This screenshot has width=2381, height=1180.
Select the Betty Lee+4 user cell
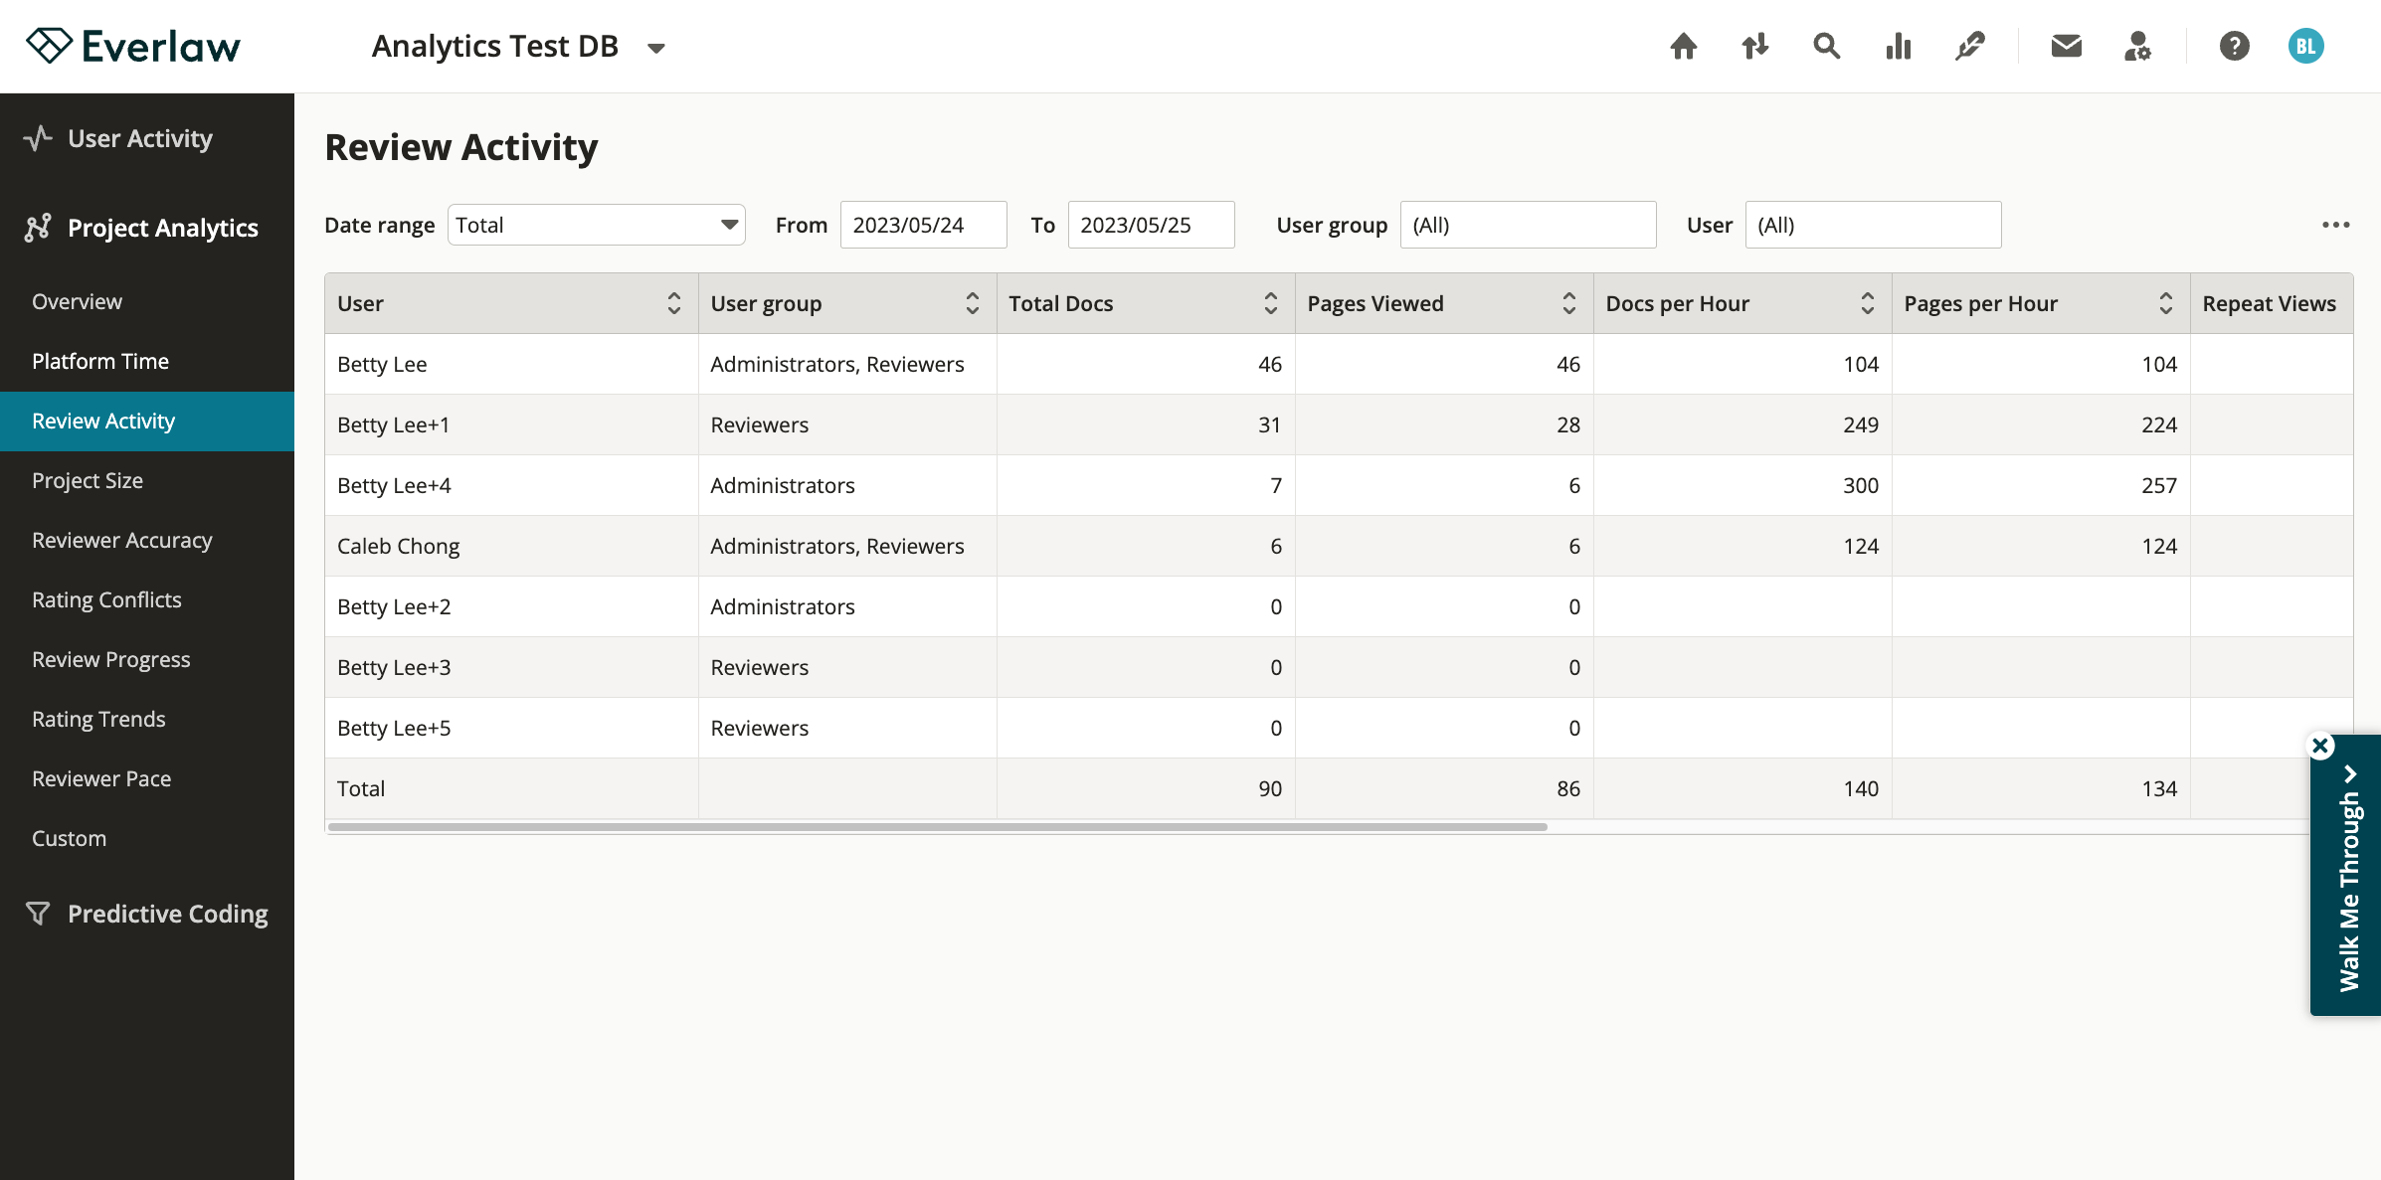511,485
